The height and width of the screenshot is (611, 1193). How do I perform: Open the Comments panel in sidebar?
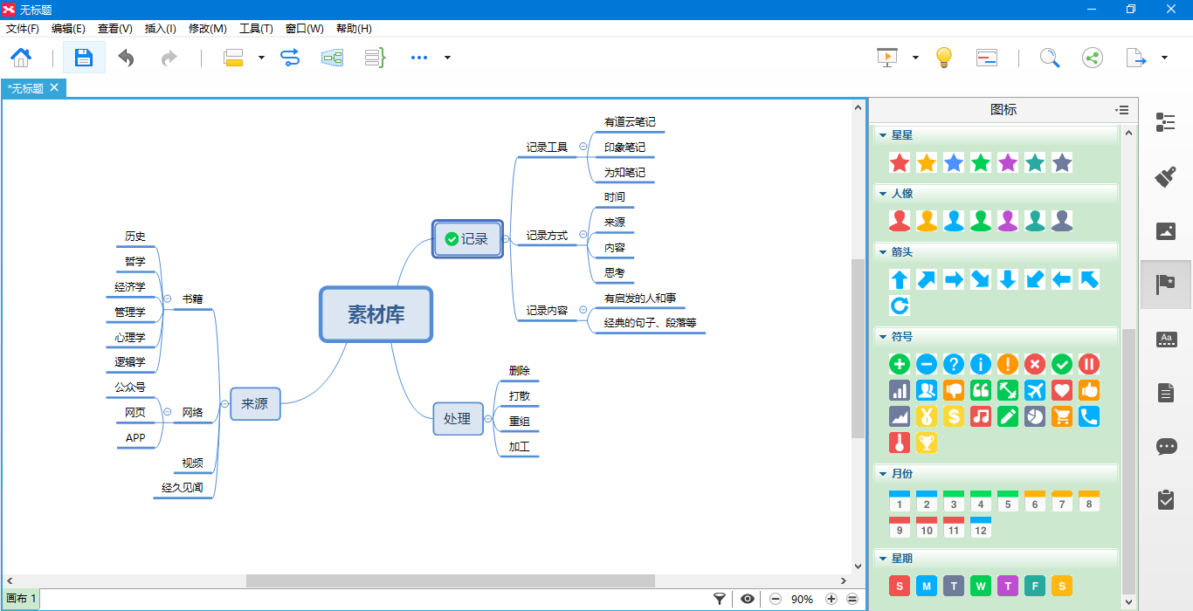tap(1166, 447)
